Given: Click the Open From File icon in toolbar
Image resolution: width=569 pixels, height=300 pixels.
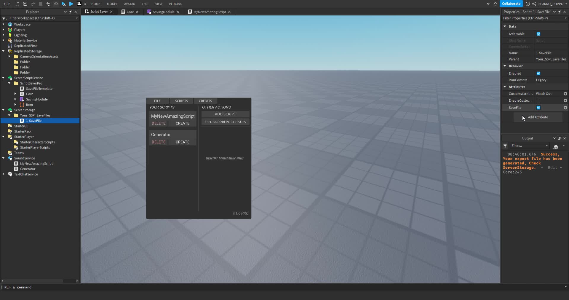Looking at the screenshot, I should tap(25, 4).
